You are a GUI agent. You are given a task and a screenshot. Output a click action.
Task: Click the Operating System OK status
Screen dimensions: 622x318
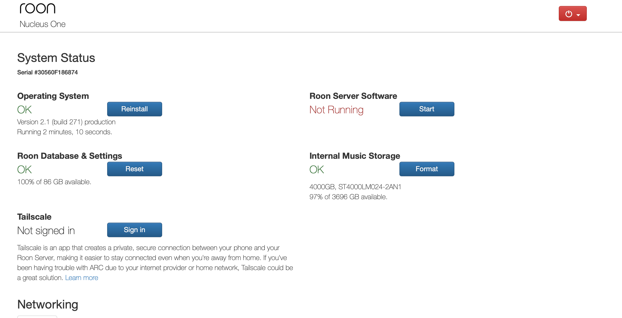[x=24, y=110]
